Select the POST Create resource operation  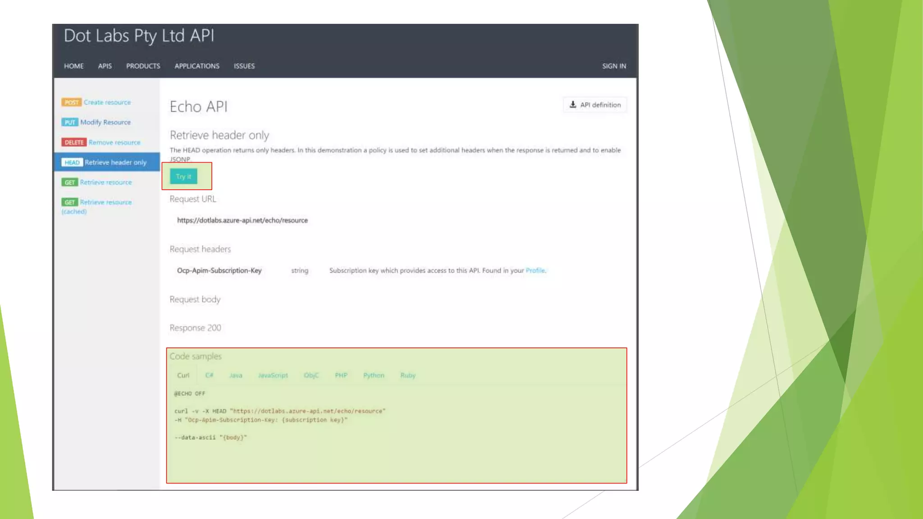point(107,102)
